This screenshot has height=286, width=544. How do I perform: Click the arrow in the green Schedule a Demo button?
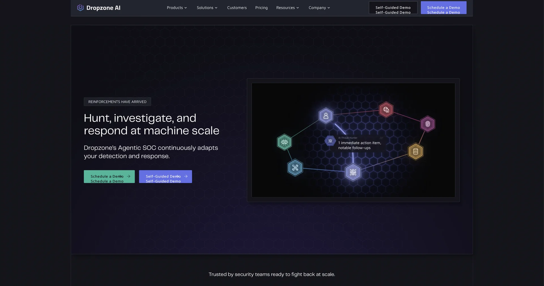coord(129,176)
